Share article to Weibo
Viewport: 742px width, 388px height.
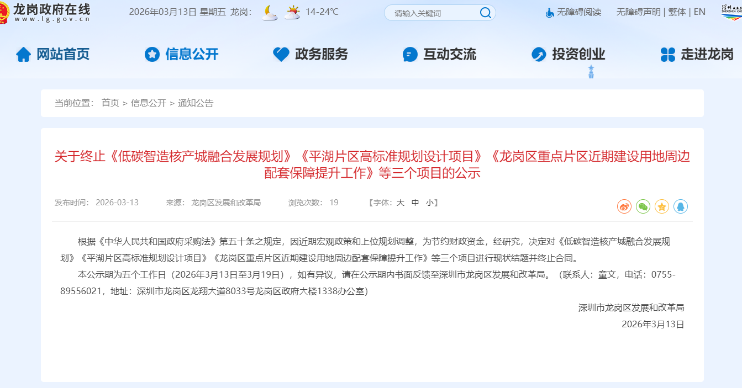pyautogui.click(x=624, y=207)
